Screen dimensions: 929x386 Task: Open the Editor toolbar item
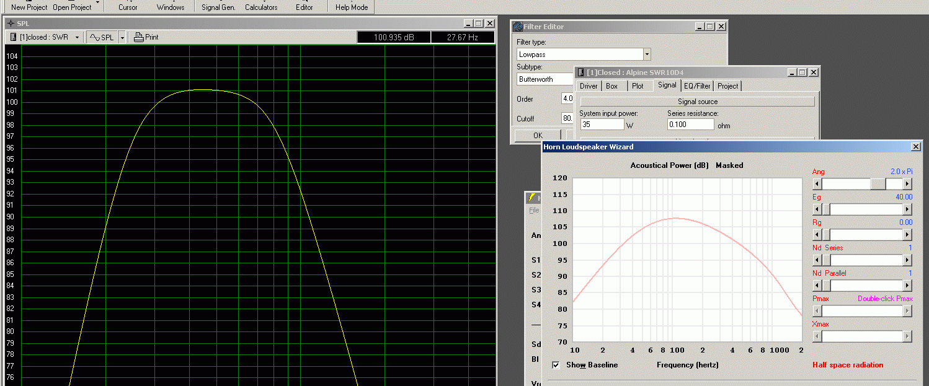point(304,7)
